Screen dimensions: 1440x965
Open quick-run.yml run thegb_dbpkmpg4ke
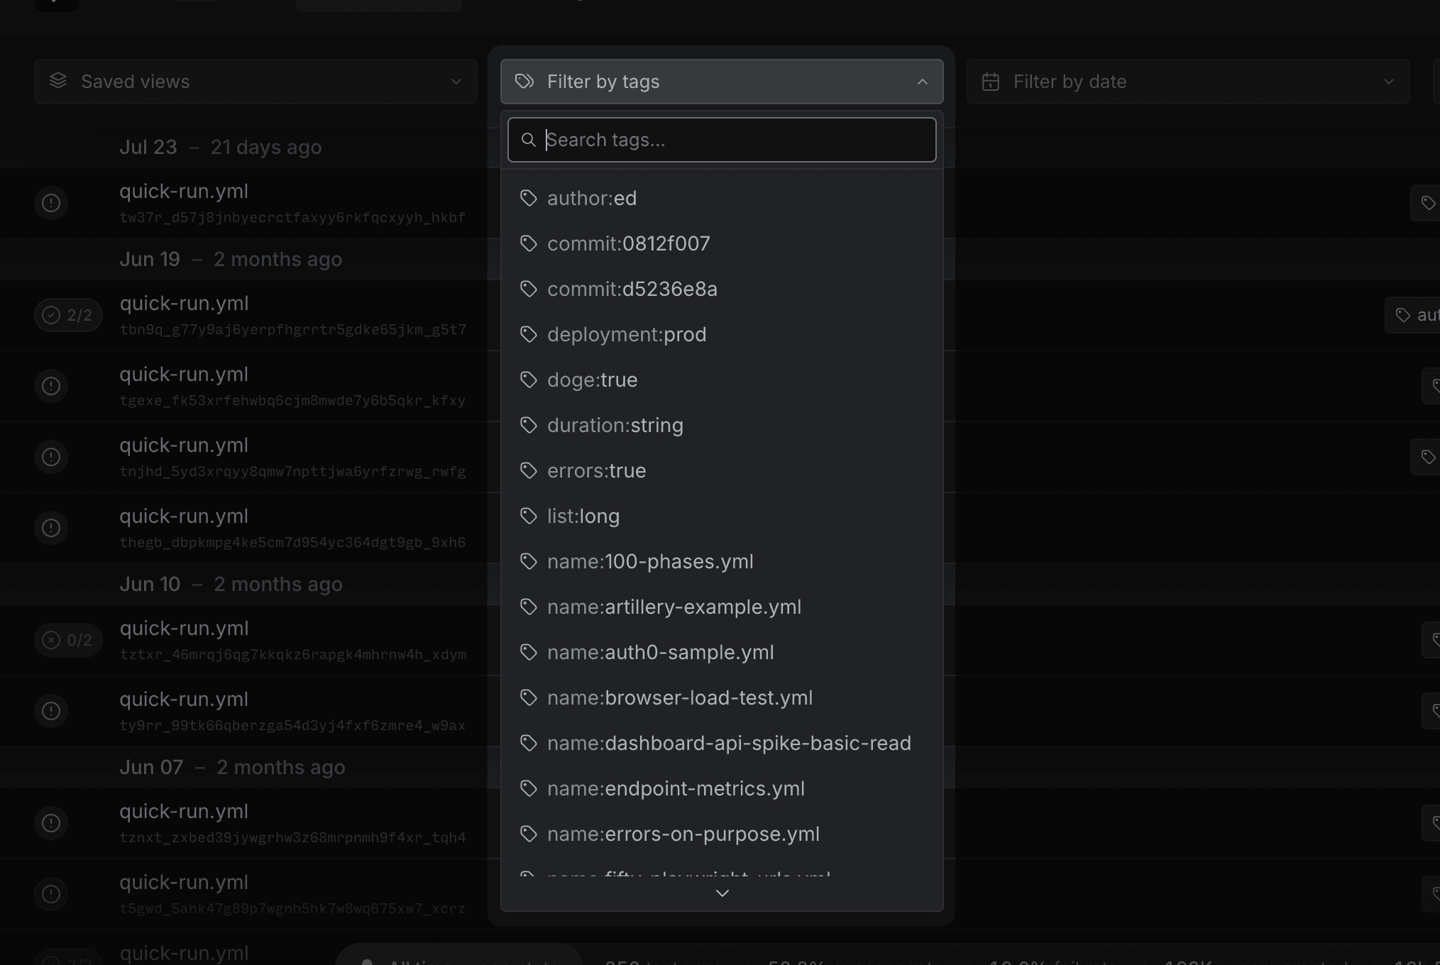184,517
